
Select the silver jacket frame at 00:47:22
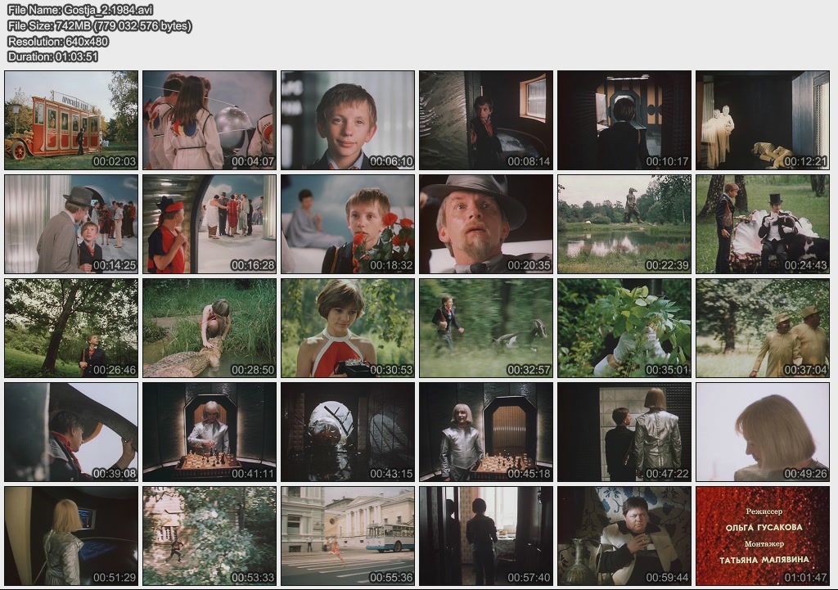click(624, 431)
